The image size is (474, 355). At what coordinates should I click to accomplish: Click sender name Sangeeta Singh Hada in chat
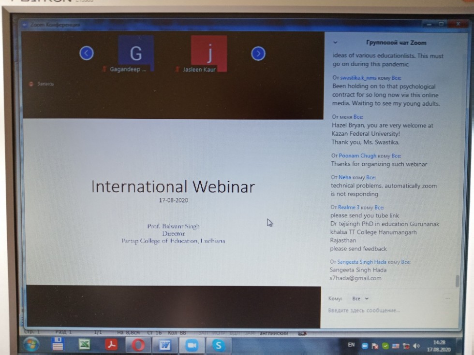tap(362, 262)
